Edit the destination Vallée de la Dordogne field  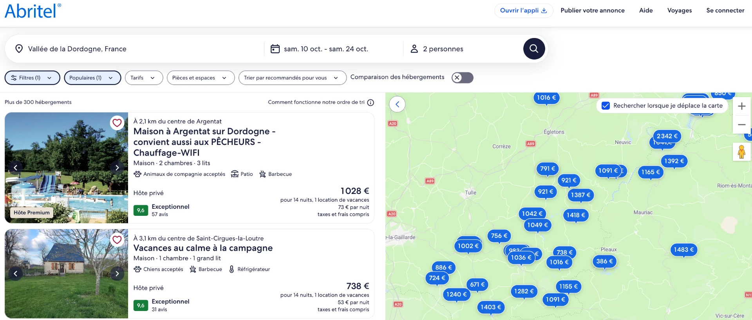pos(135,49)
